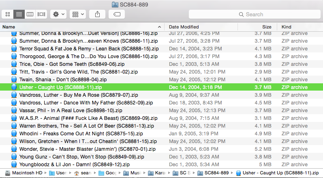Screen dimensions: 323x178
Task: Click the zip icon for Terror Squad Lean Back
Action: (x=14, y=48)
